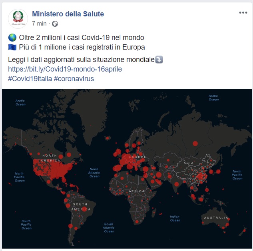This screenshot has width=253, height=251.
Task: Click the earth globe emoji in the post
Action: pos(12,38)
